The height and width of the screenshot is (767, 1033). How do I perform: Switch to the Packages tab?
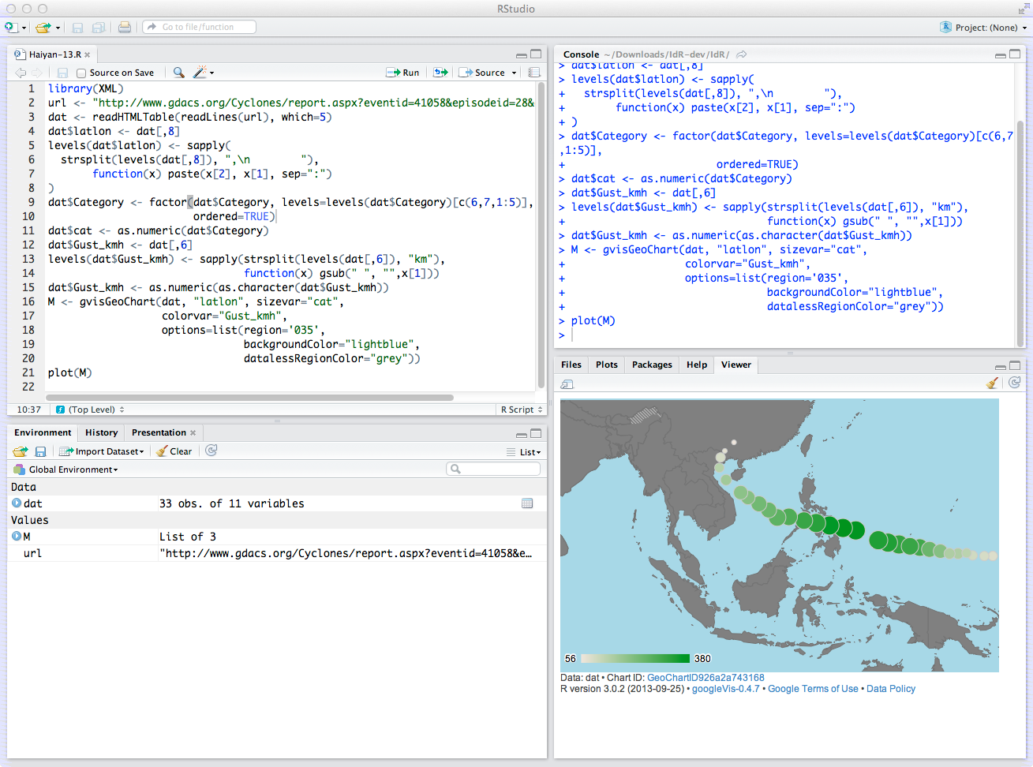tap(652, 365)
